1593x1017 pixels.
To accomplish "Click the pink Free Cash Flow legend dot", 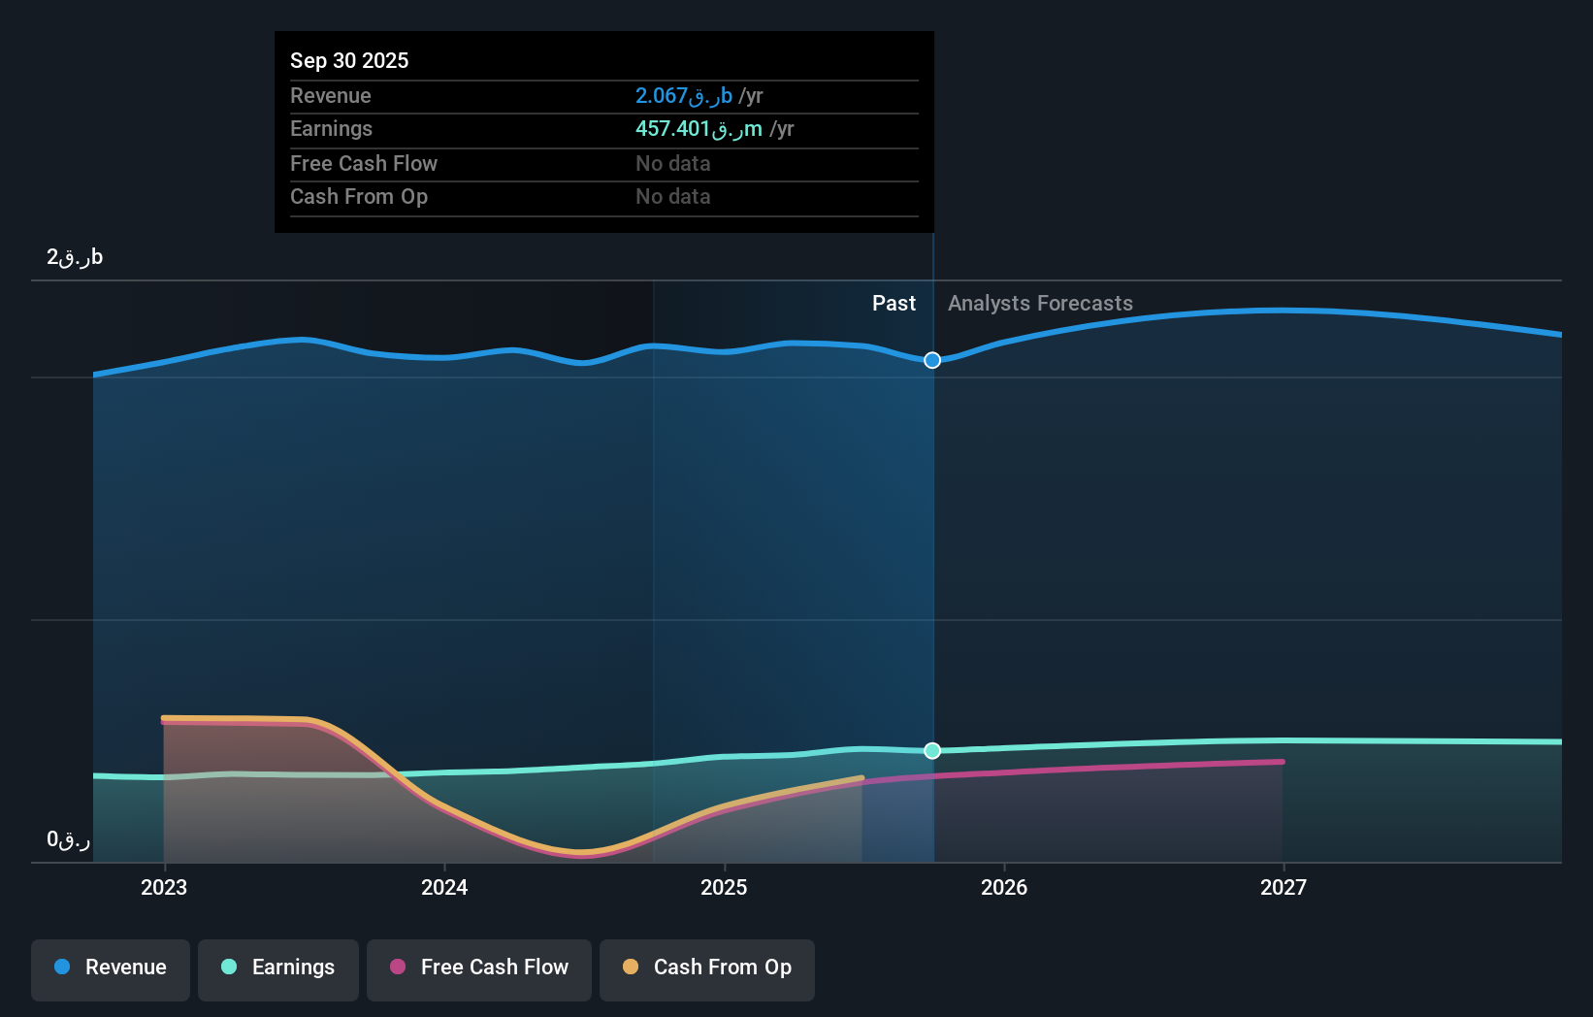I will [x=397, y=968].
